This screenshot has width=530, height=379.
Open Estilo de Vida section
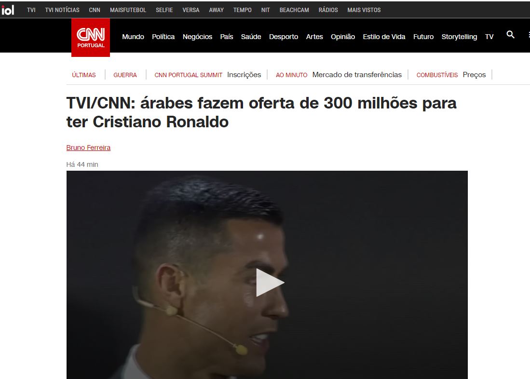tap(384, 37)
